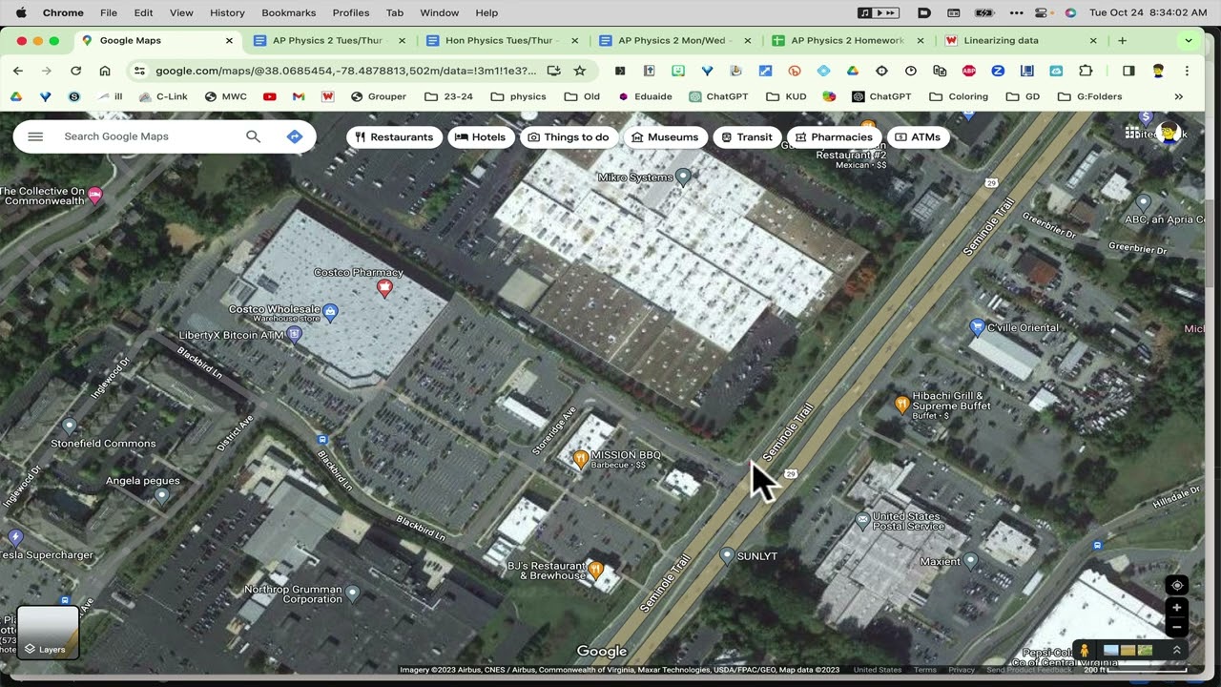
Task: Expand the imagery panel with double chevron
Action: (x=1176, y=650)
